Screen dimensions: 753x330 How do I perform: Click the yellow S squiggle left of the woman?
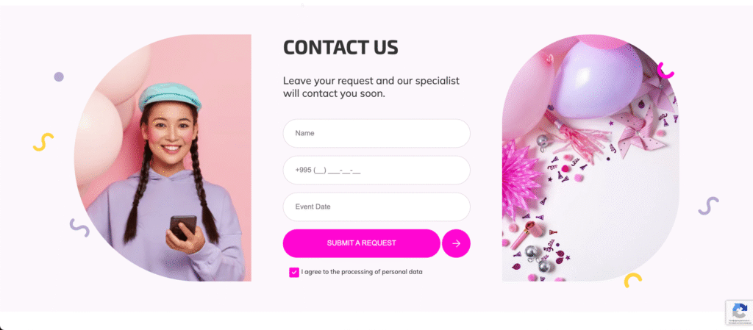coord(43,142)
